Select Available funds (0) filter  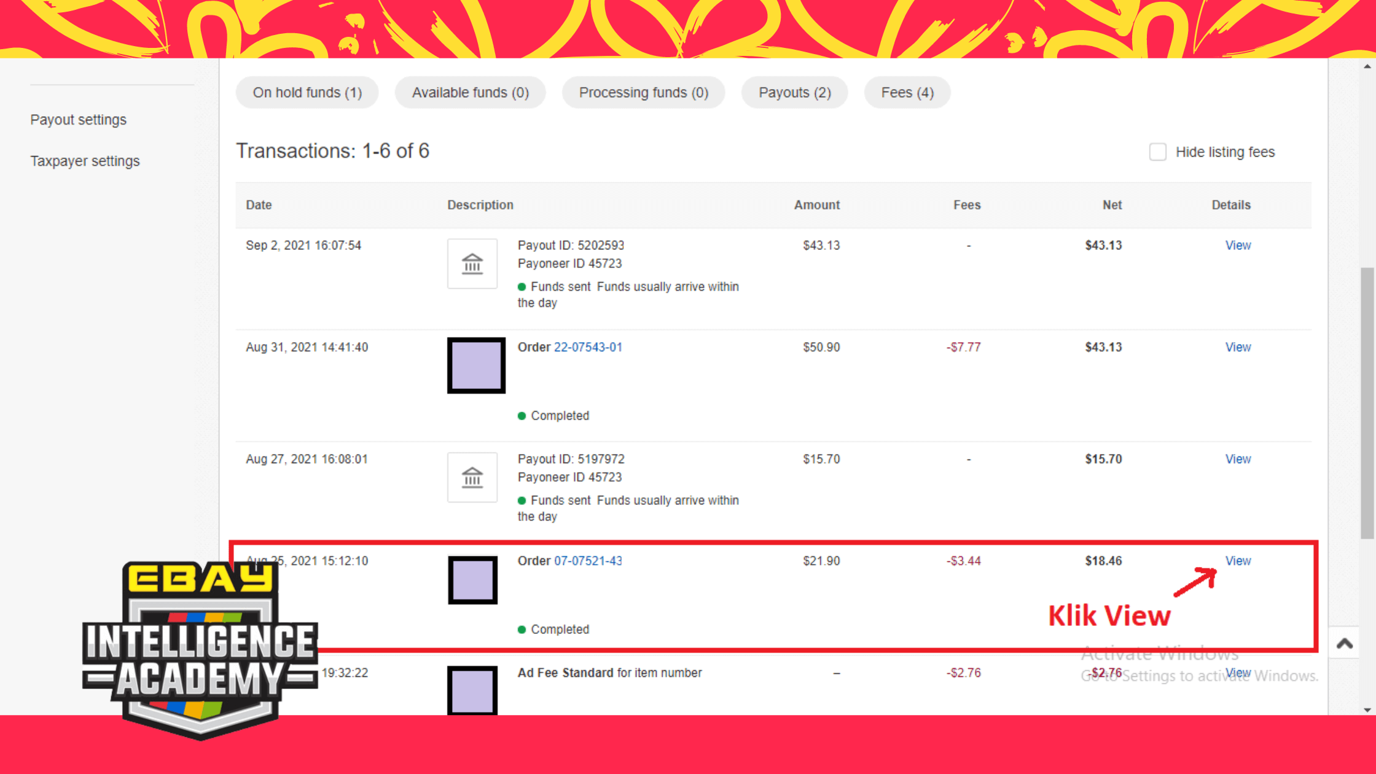470,93
